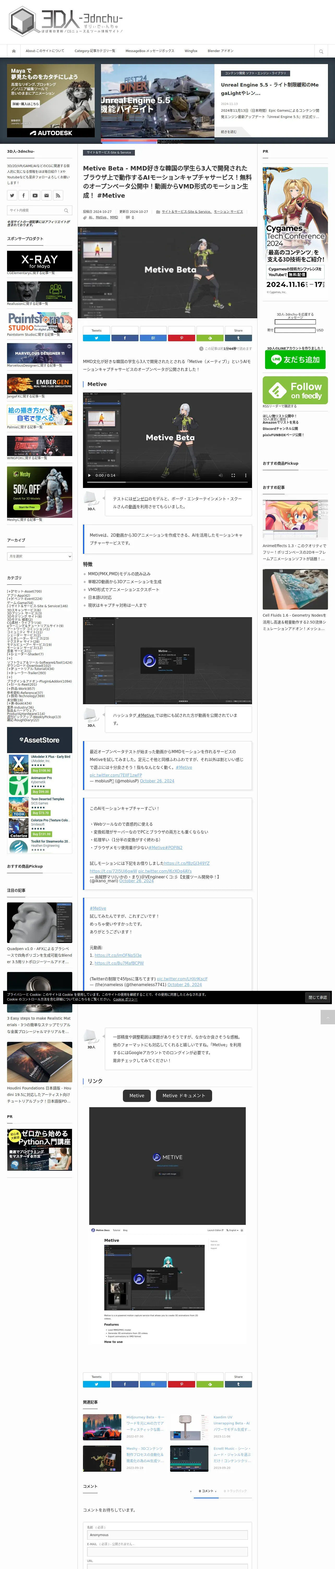Open the モーション サービス category link

[228, 212]
